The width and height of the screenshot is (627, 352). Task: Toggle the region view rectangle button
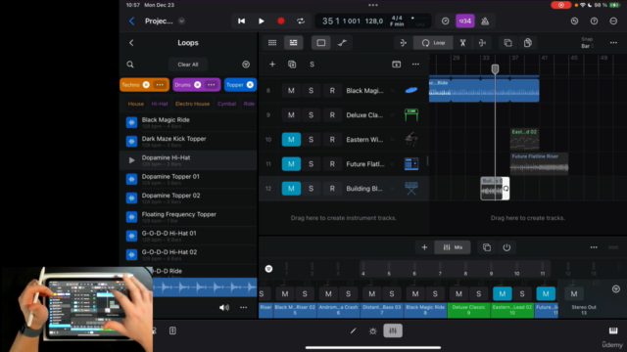(321, 43)
